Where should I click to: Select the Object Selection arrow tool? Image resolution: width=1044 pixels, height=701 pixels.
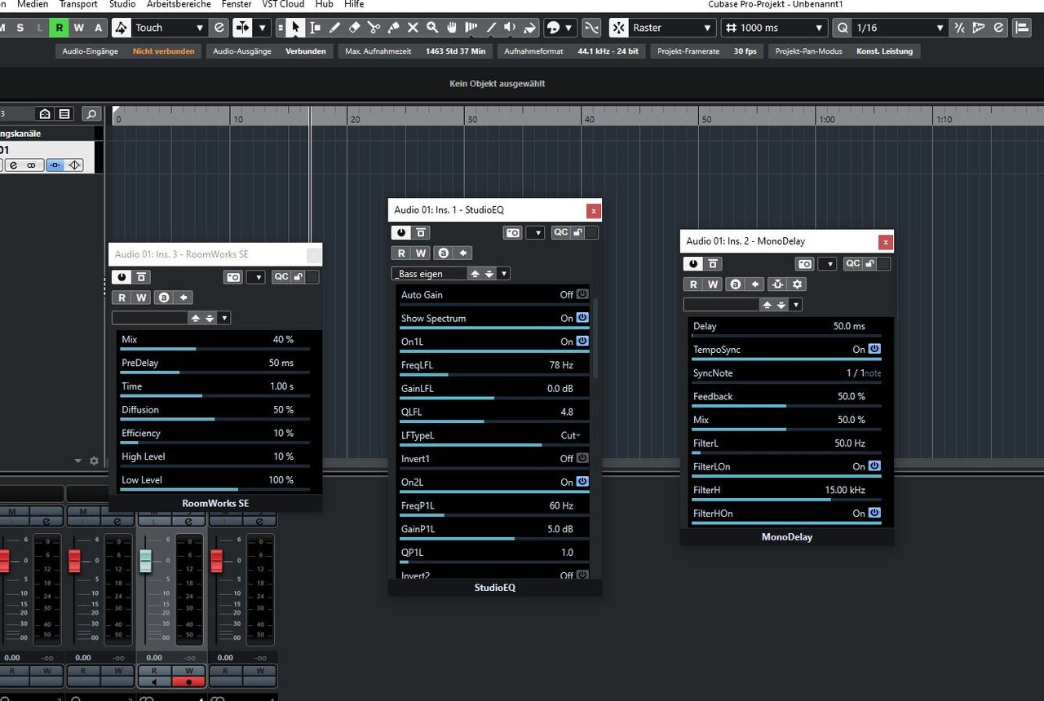coord(295,28)
